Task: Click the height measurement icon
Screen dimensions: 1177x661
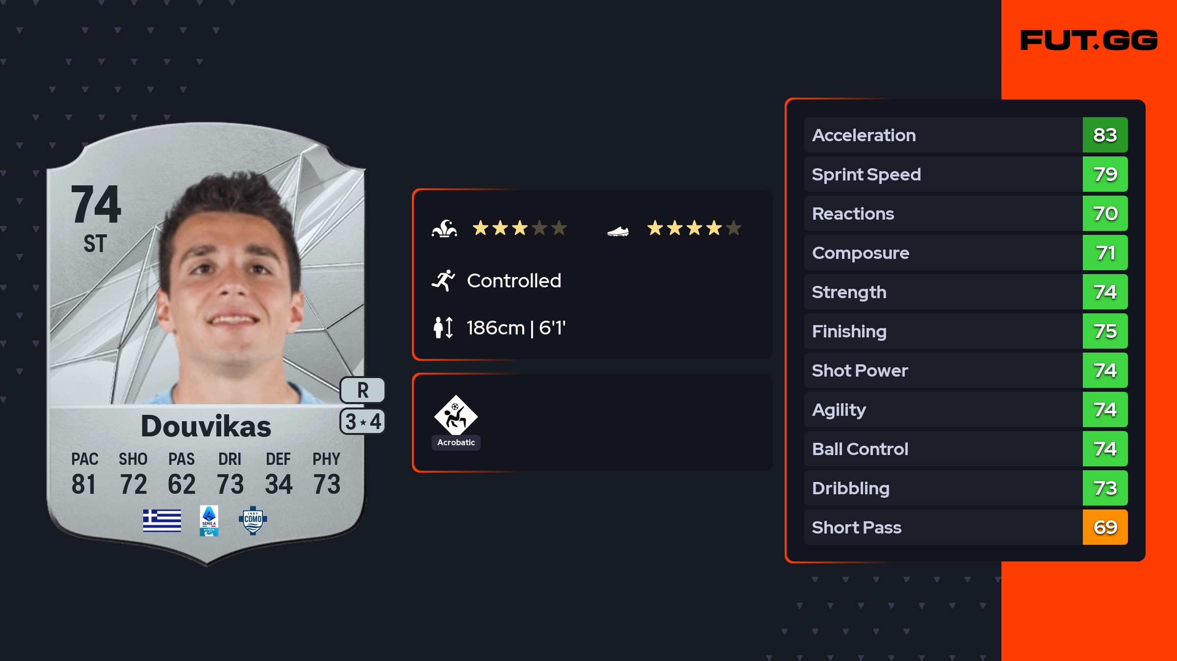Action: 443,328
